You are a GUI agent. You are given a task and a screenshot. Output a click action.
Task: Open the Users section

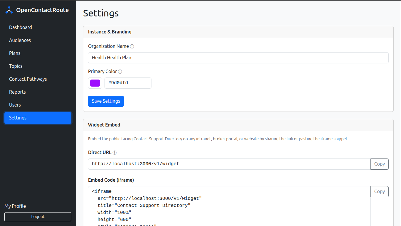pos(15,105)
